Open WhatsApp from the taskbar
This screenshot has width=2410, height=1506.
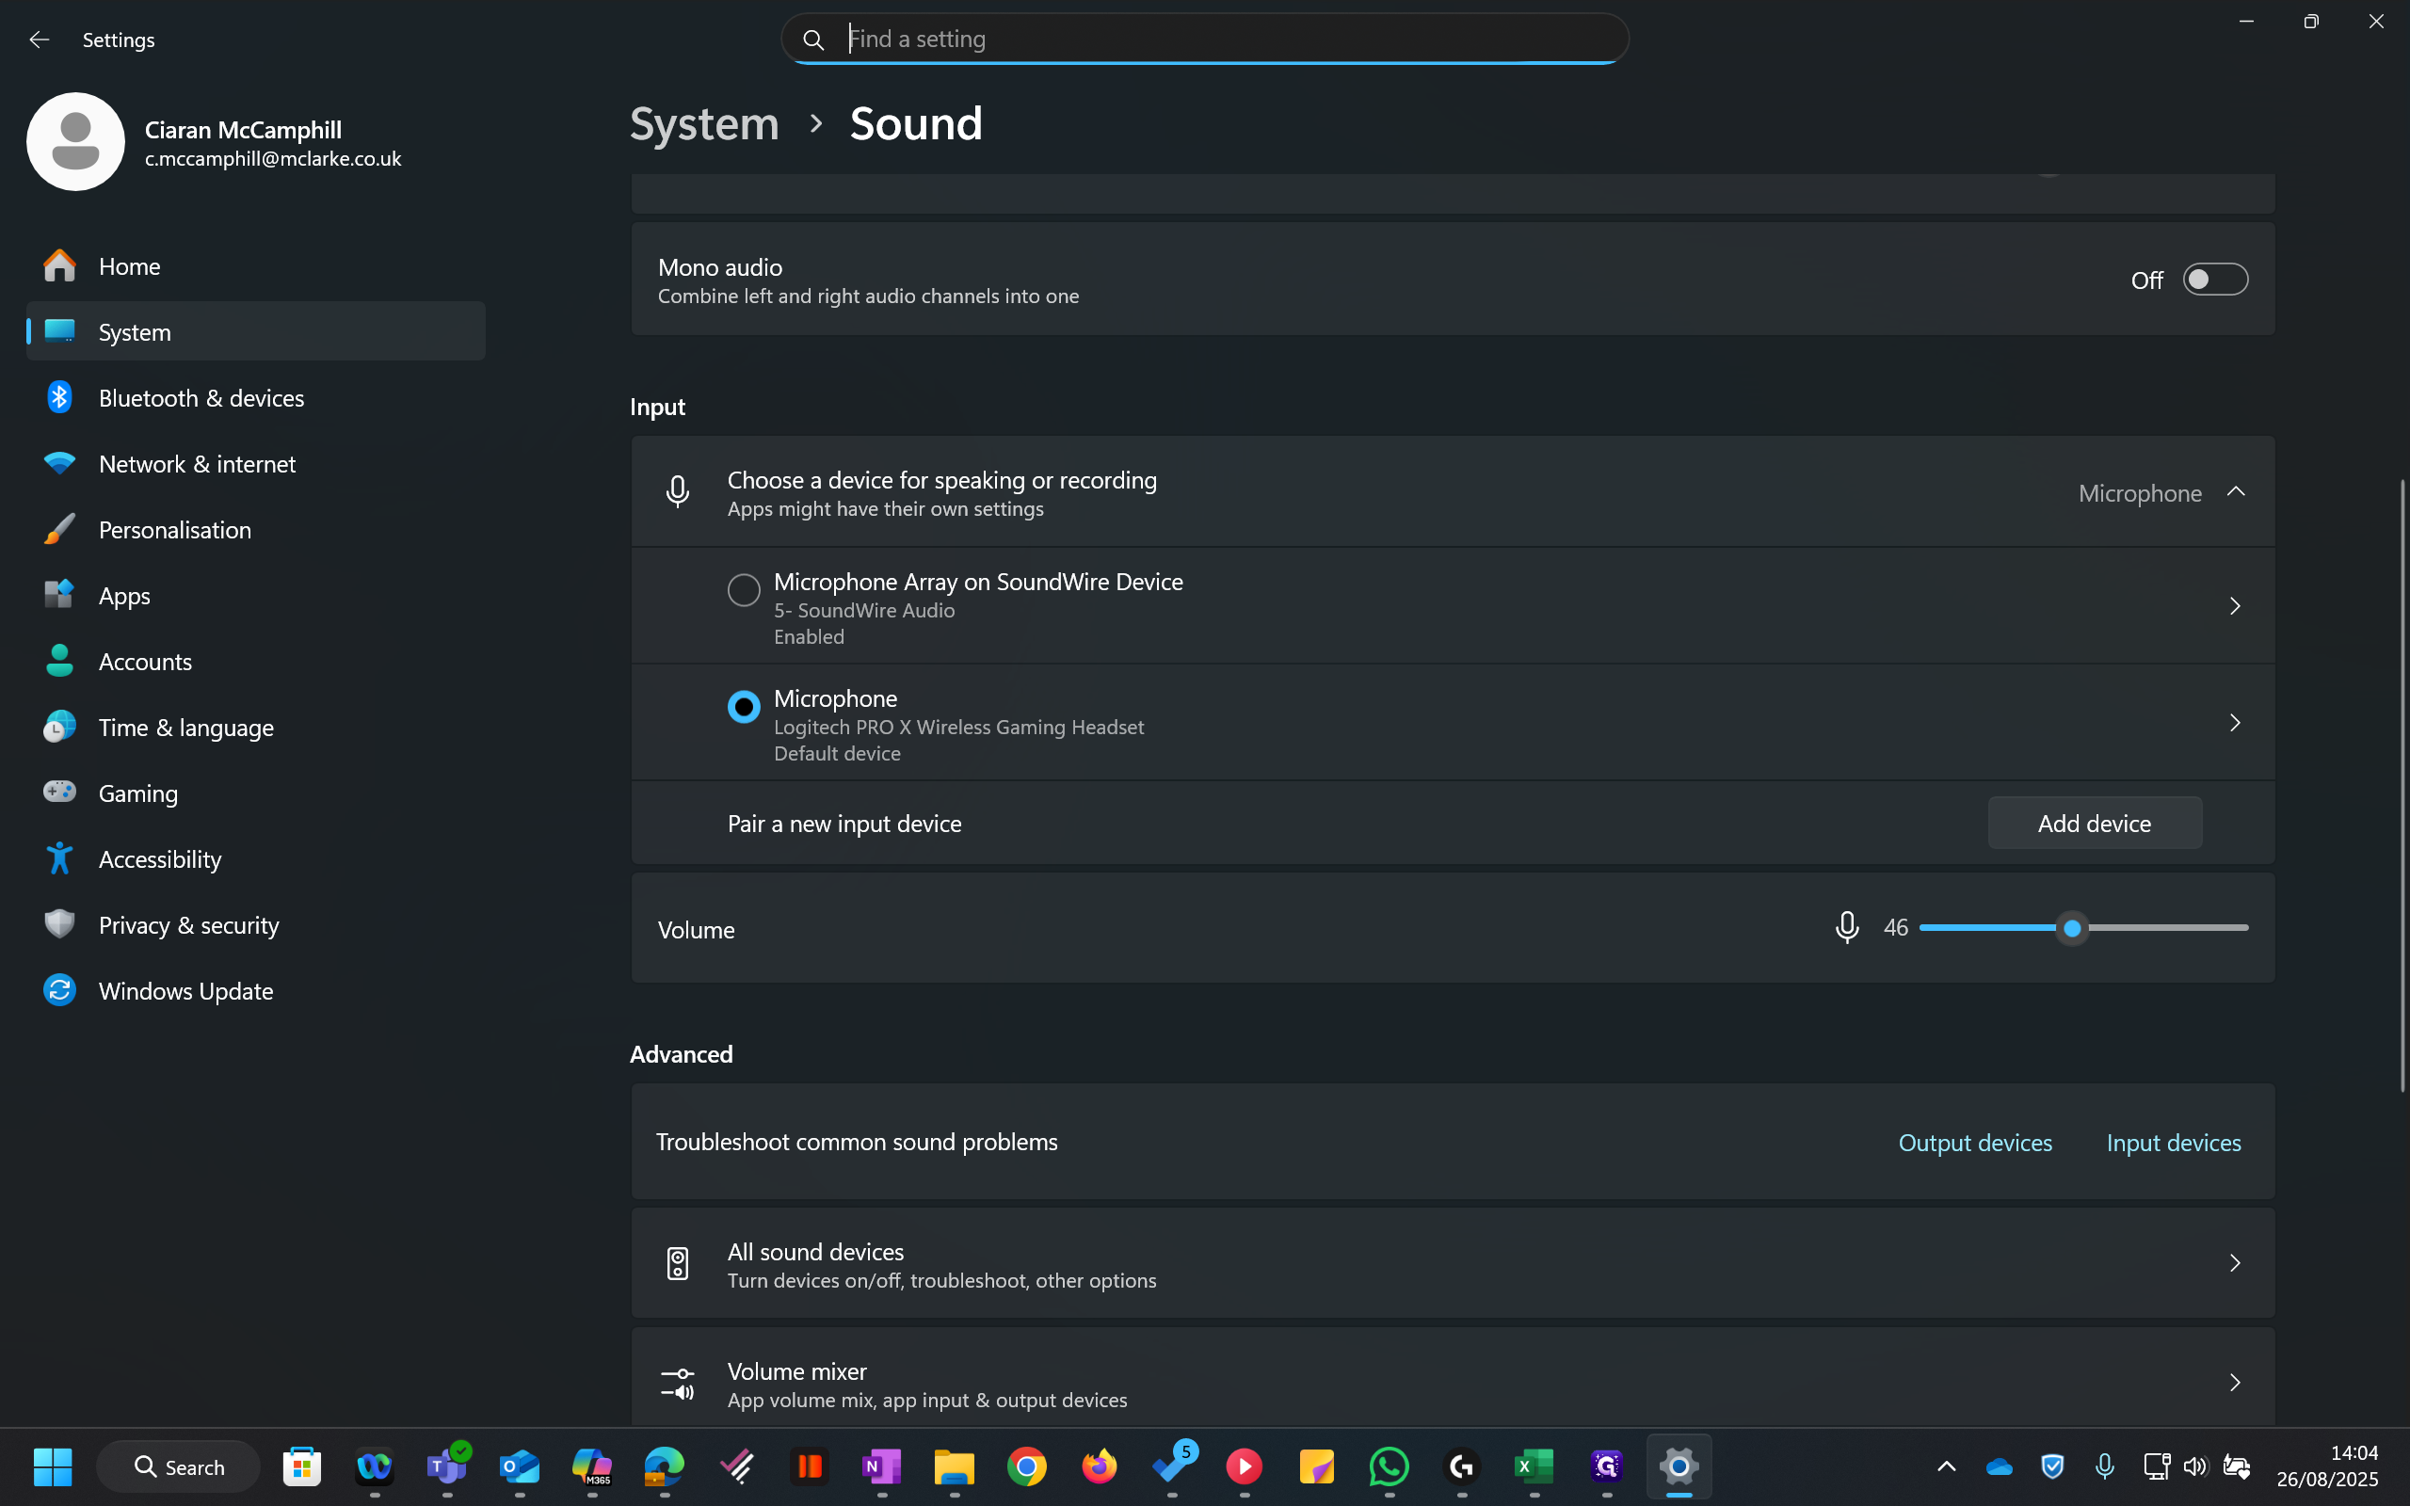click(x=1390, y=1466)
